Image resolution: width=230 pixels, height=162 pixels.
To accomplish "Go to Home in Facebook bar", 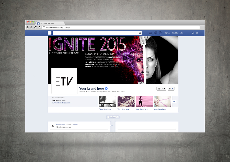I will pos(167,33).
